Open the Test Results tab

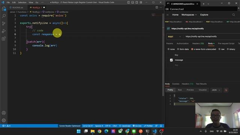(x=201, y=84)
